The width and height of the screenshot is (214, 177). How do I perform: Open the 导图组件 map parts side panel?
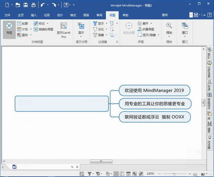(x=209, y=101)
